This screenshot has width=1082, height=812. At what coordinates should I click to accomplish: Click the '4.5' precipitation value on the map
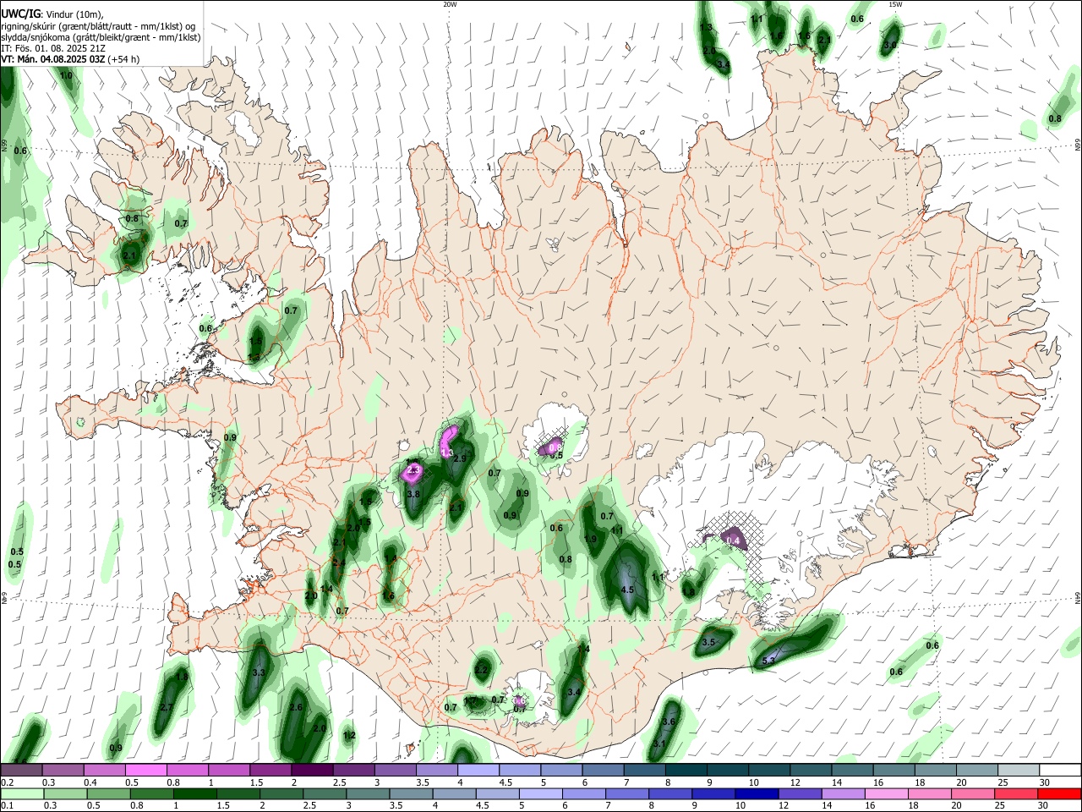[627, 590]
